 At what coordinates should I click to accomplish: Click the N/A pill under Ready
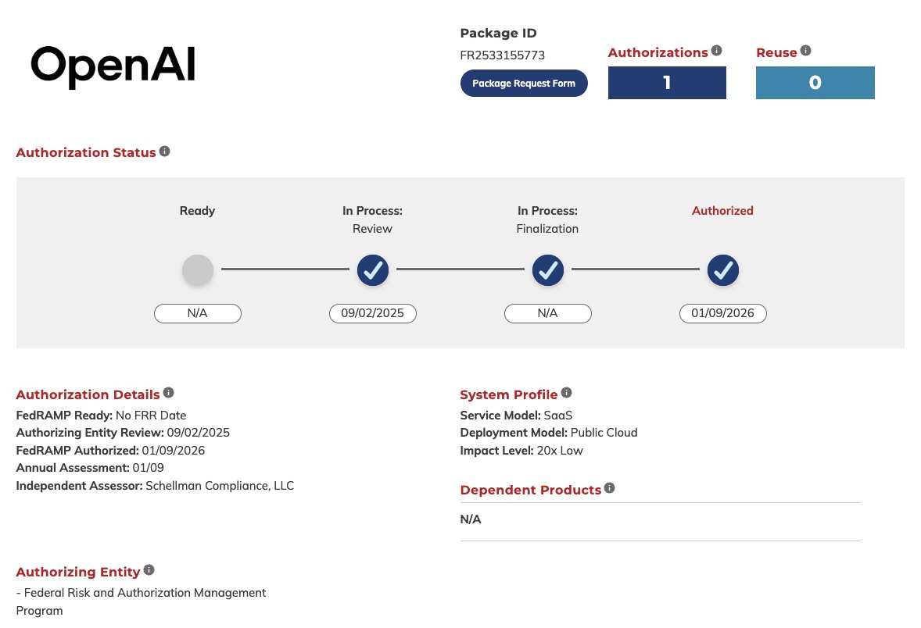[198, 313]
